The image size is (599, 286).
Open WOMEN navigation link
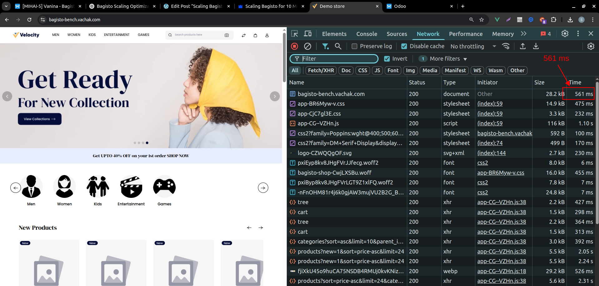[74, 35]
